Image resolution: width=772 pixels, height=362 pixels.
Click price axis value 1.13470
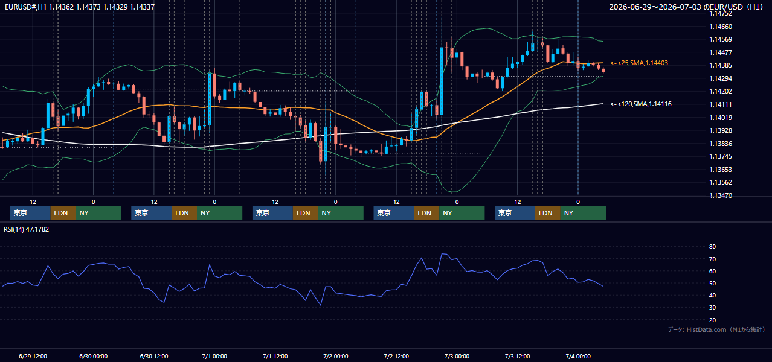[x=721, y=195]
